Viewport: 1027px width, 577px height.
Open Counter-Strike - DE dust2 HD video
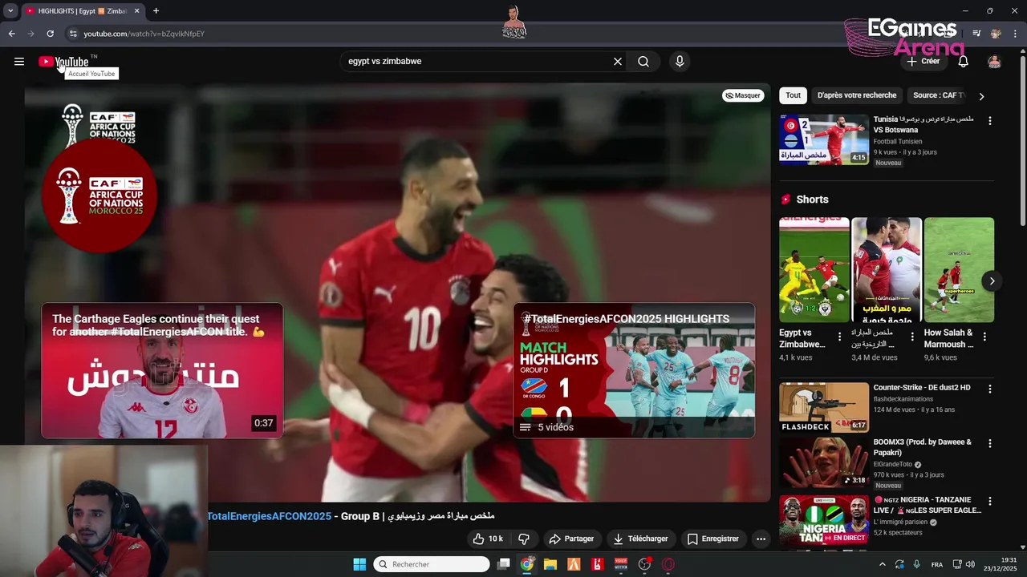point(824,407)
